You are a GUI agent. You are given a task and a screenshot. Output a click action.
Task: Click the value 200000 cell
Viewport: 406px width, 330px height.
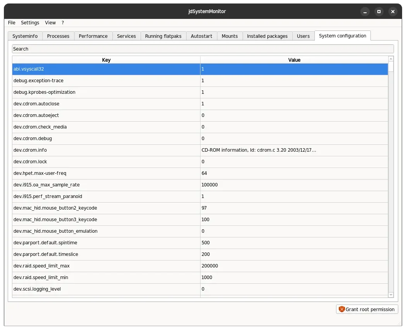[x=294, y=266]
